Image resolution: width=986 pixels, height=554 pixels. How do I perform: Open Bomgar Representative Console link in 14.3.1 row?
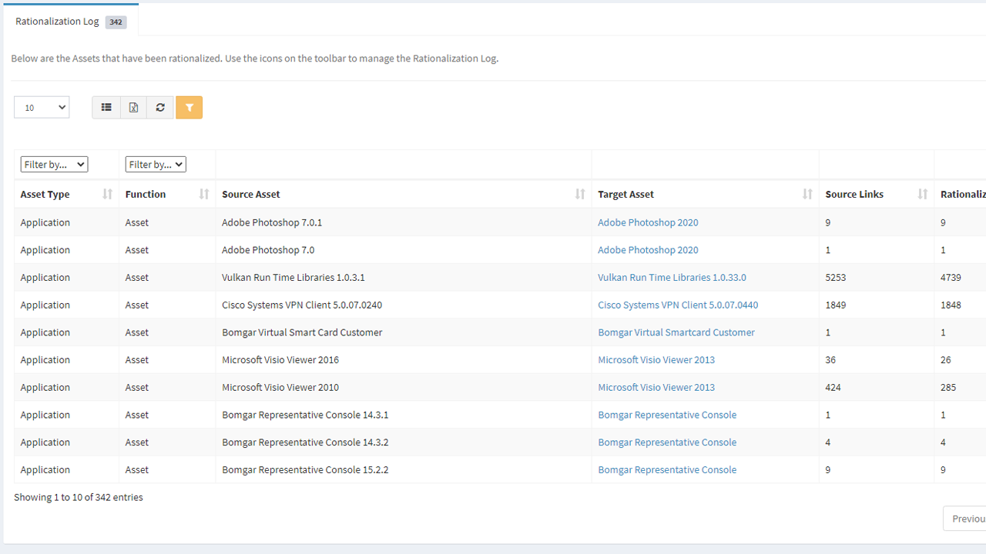[x=667, y=415]
